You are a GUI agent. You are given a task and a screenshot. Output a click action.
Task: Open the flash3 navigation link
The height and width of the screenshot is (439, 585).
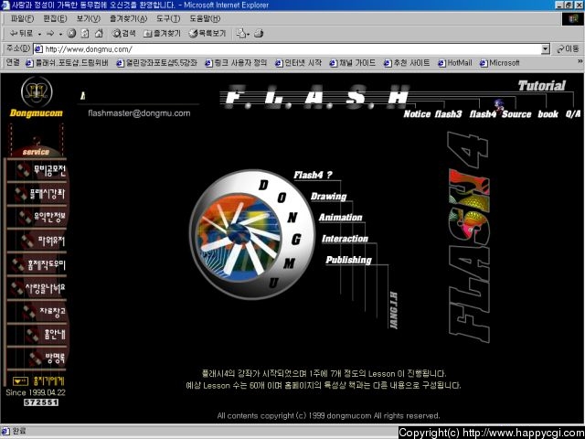coord(449,113)
